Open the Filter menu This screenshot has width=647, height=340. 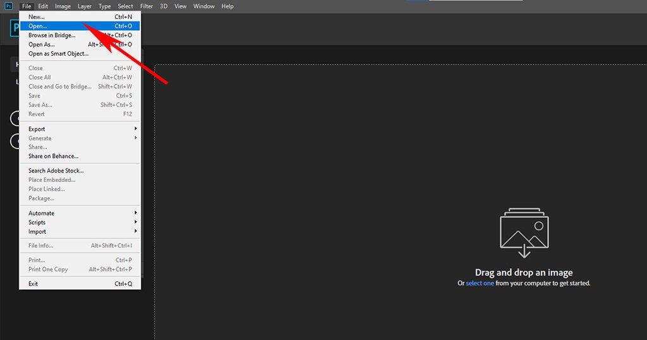[147, 6]
